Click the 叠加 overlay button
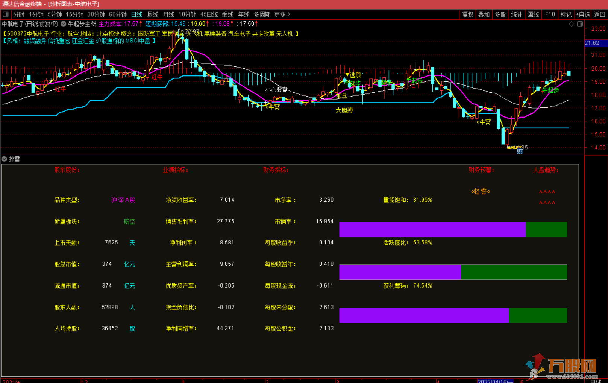The image size is (608, 383). coord(484,14)
